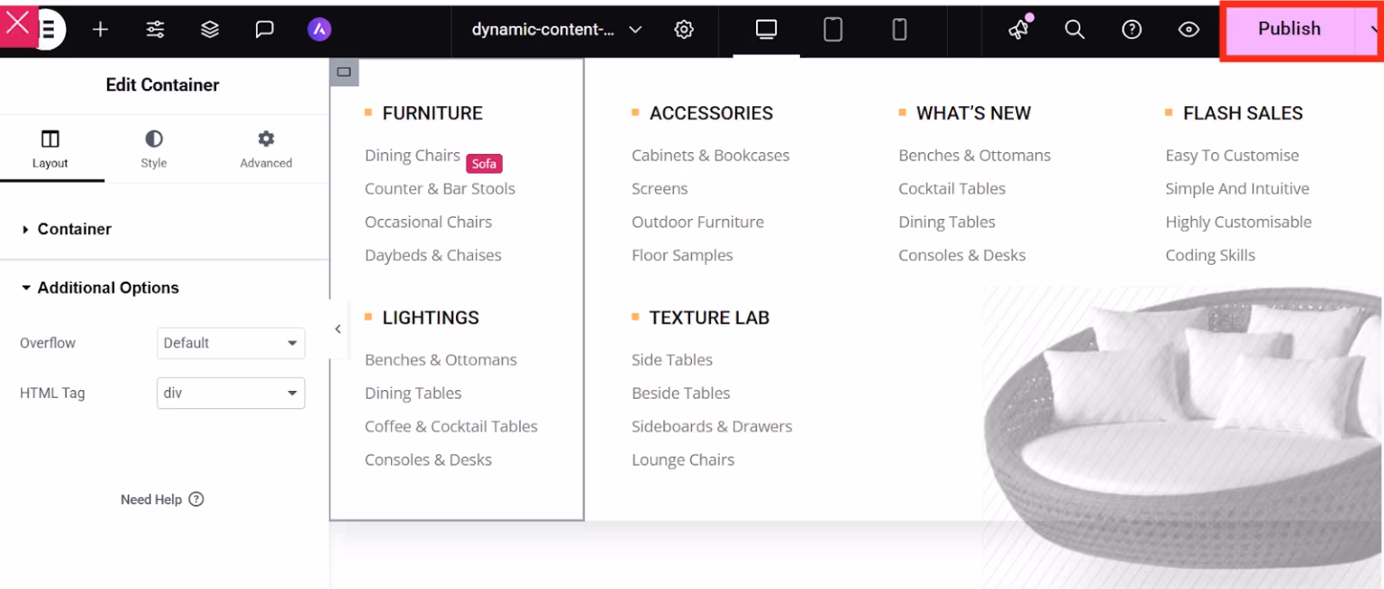Open the Help question mark icon
Screen dimensions: 1384x589
pos(1131,29)
